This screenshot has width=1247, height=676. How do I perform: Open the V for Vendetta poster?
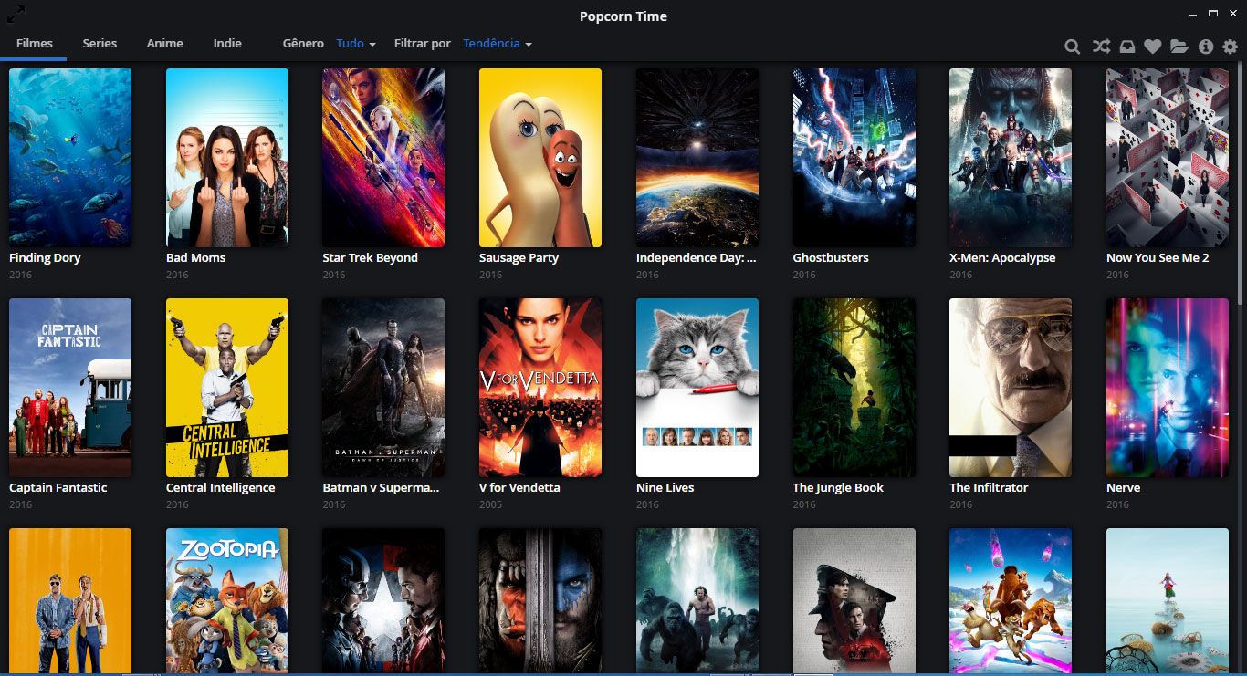click(x=540, y=388)
